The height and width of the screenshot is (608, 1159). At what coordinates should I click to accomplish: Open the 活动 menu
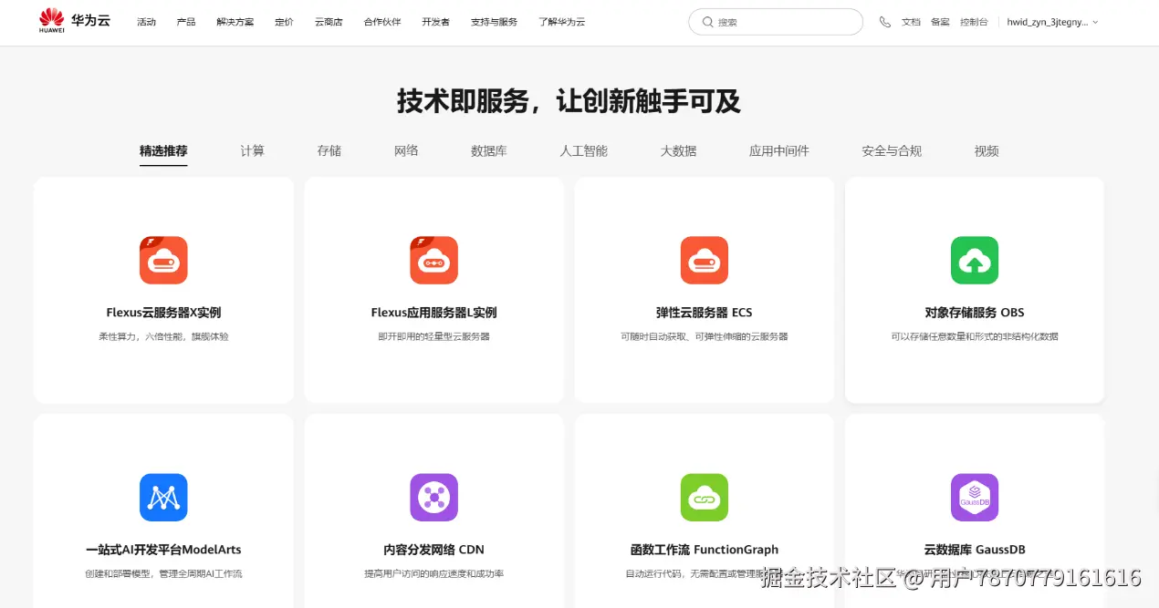click(x=146, y=22)
